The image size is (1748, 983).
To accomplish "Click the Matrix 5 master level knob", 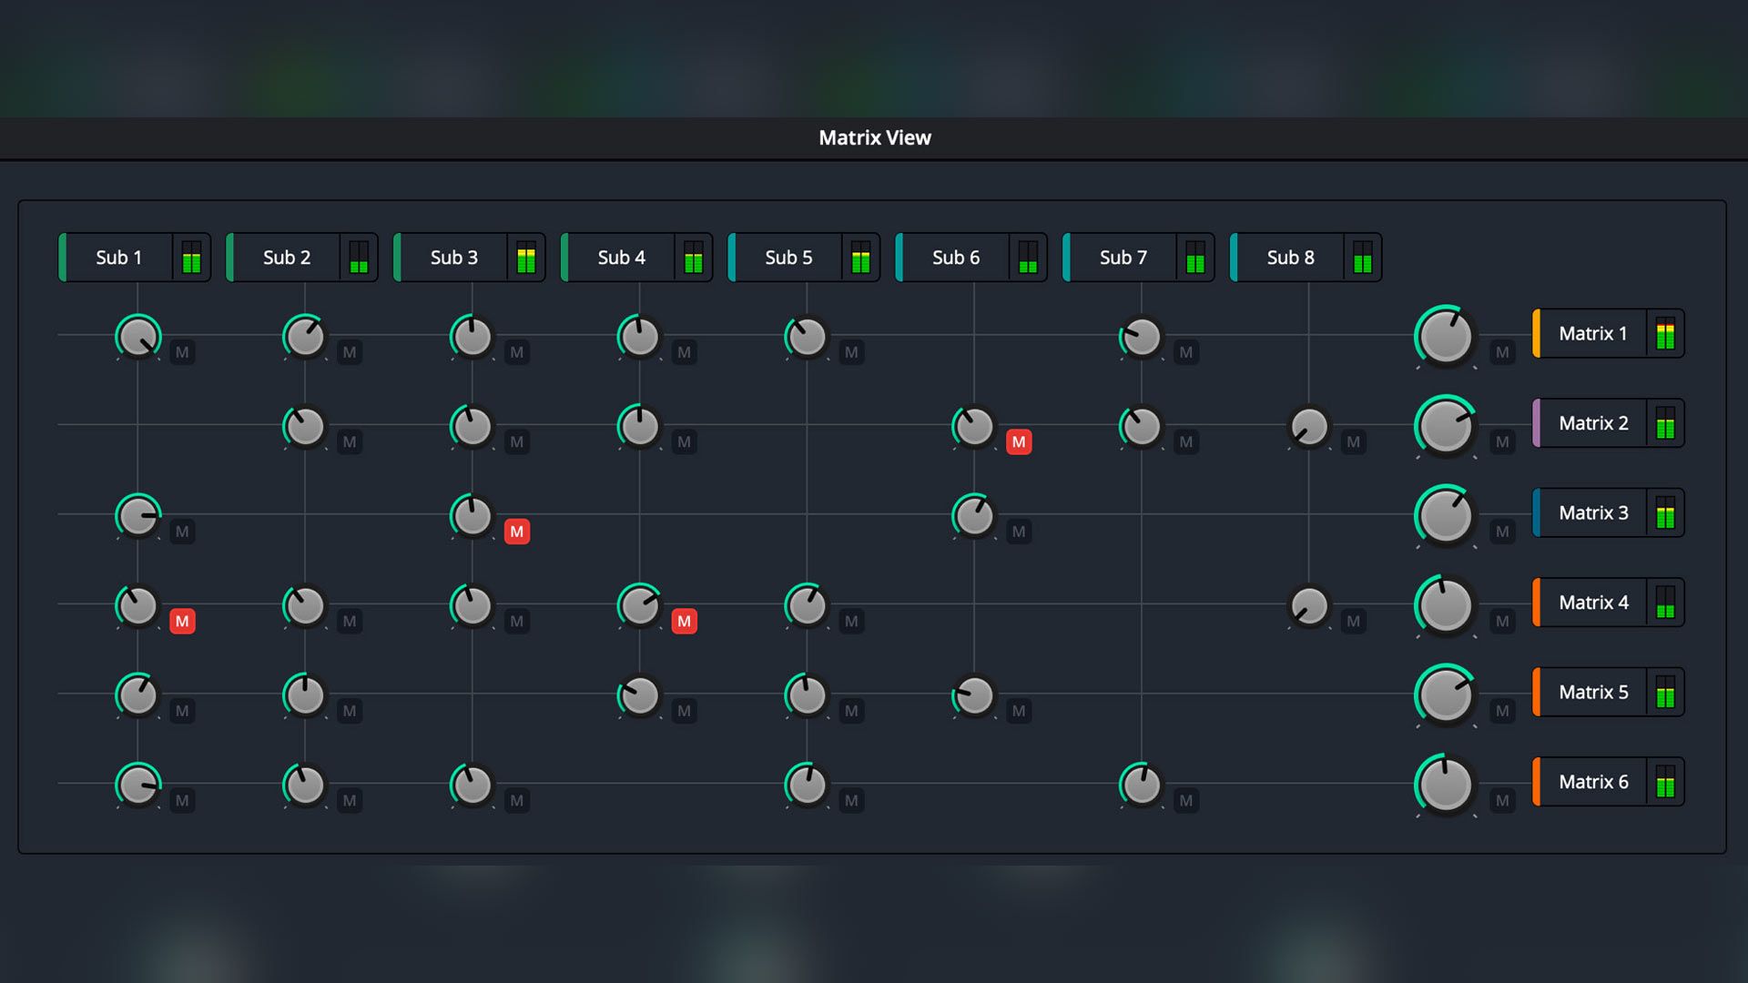I will [x=1446, y=695].
